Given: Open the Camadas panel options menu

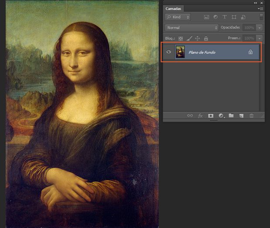Looking at the screenshot, I should (260, 8).
